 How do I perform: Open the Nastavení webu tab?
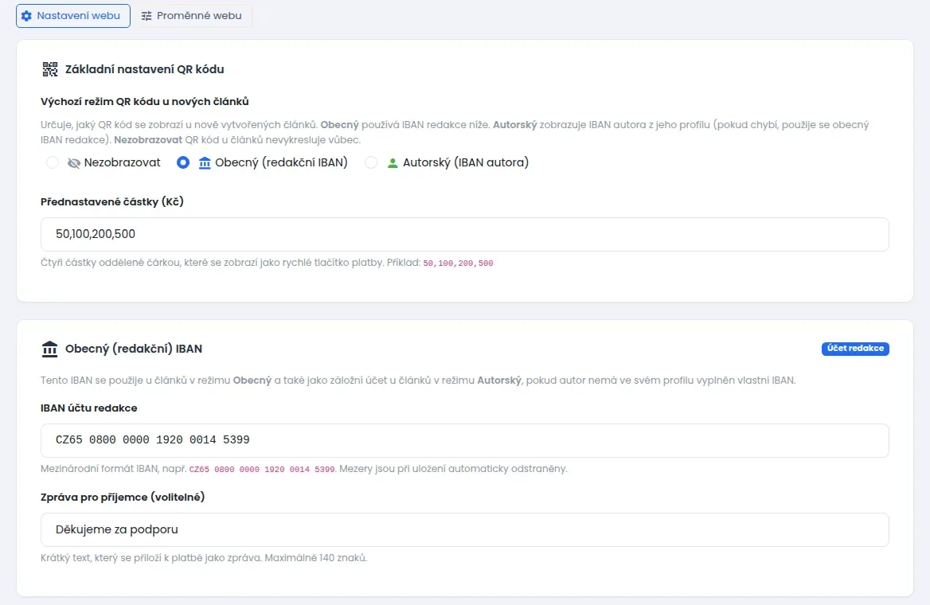[73, 16]
